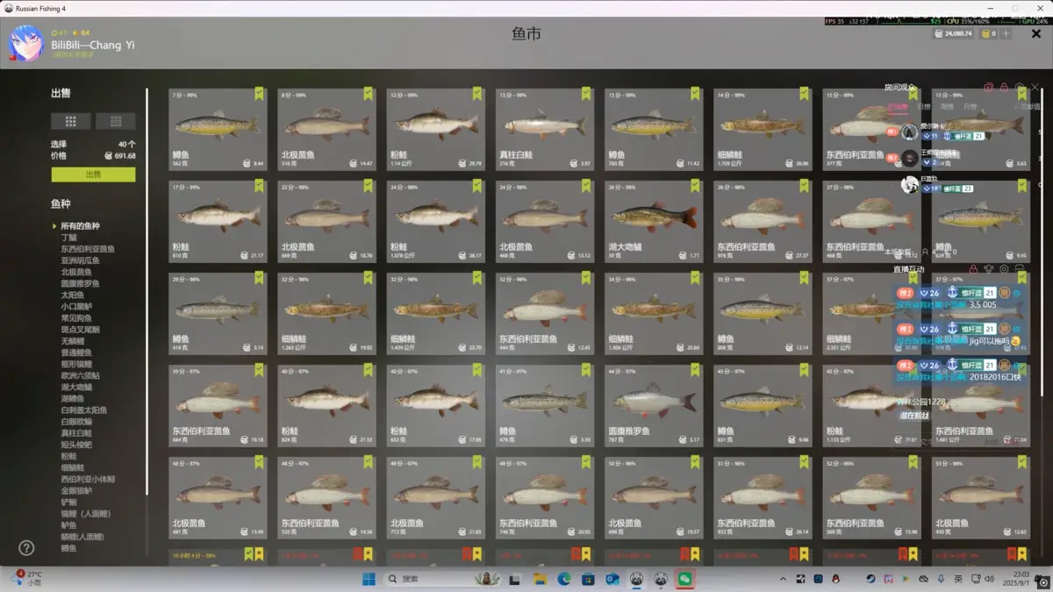Switch to the 日榜 tab in stream overlay
Image resolution: width=1053 pixels, height=592 pixels.
[x=924, y=106]
